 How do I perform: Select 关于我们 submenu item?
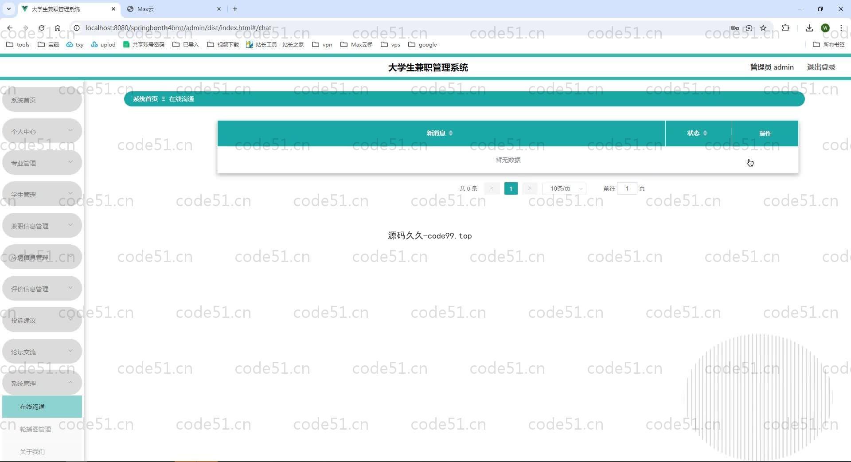click(42, 452)
